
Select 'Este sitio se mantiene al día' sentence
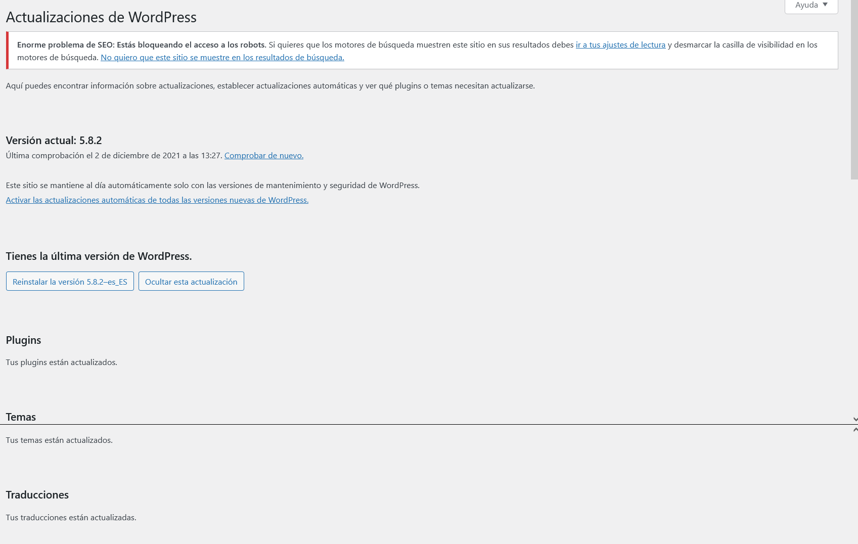[x=213, y=186]
